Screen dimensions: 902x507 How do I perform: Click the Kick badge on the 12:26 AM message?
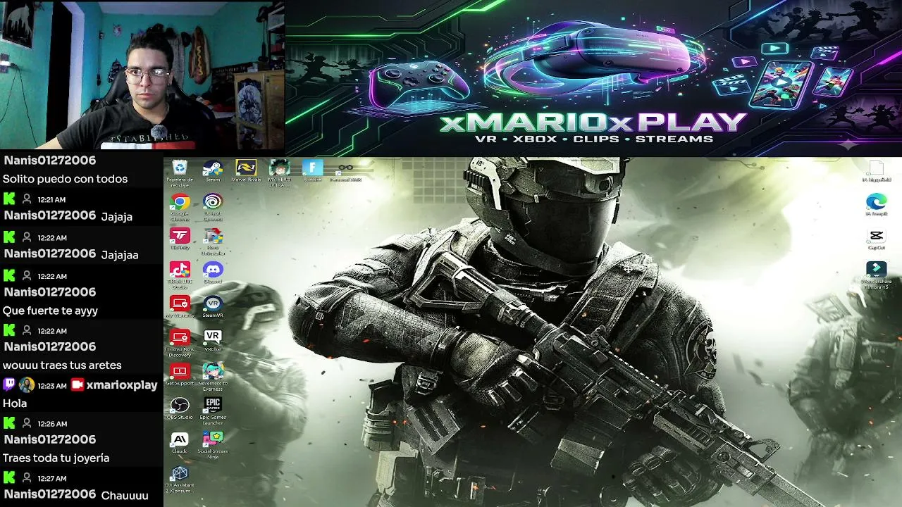[9, 423]
